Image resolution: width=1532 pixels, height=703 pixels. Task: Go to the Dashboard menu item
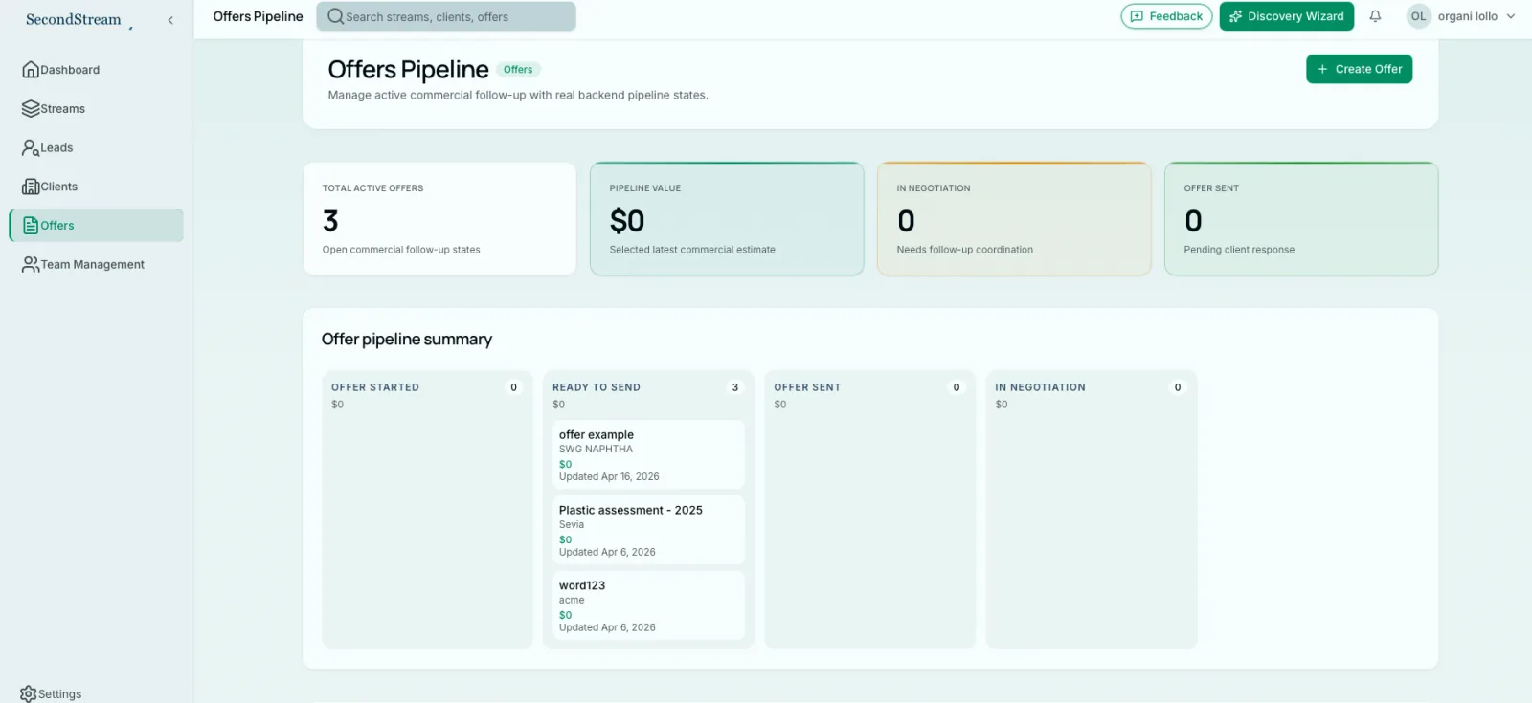(x=96, y=70)
